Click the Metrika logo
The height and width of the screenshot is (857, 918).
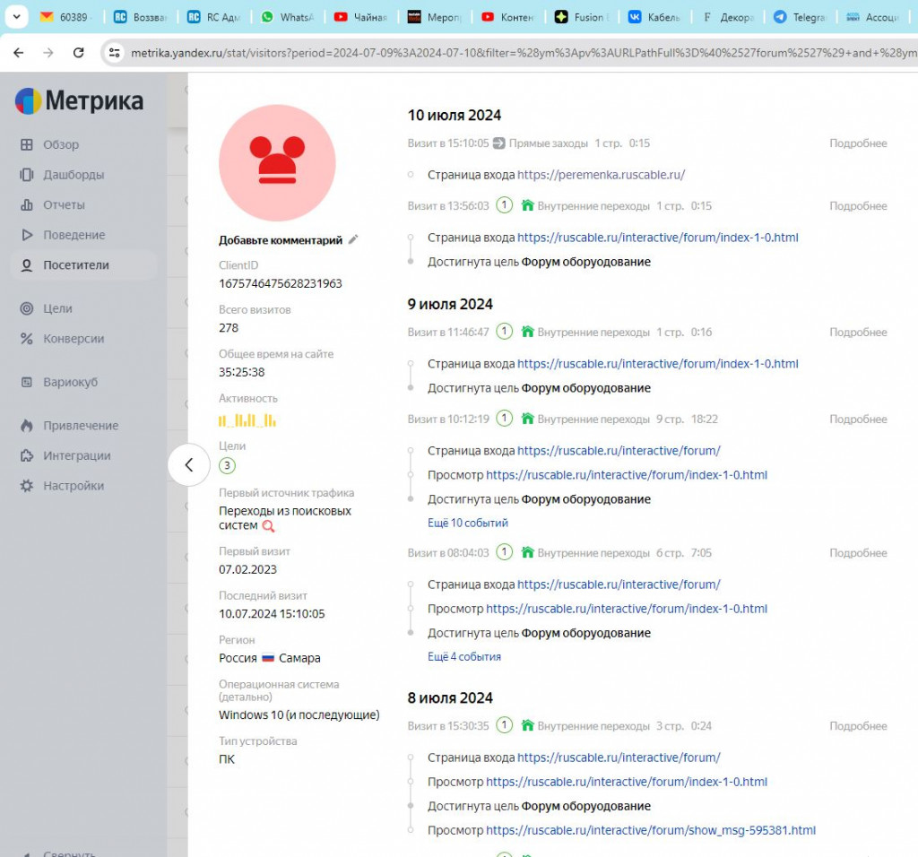pyautogui.click(x=80, y=101)
